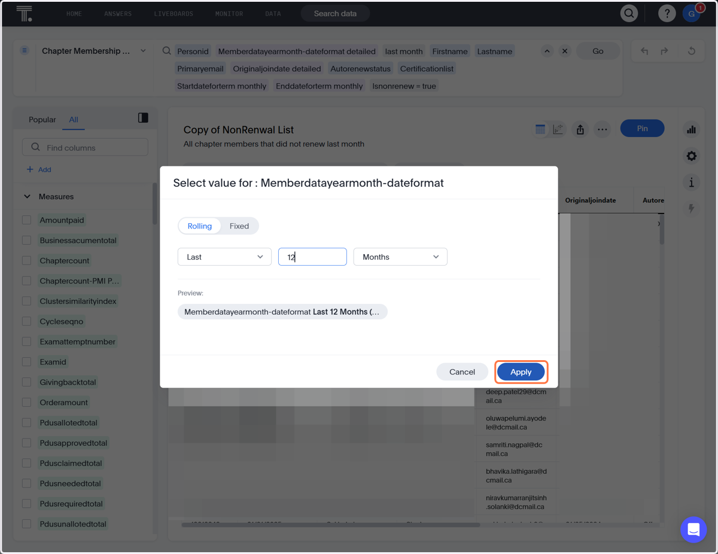Switch to table view icon
The image size is (718, 554).
[x=540, y=129]
